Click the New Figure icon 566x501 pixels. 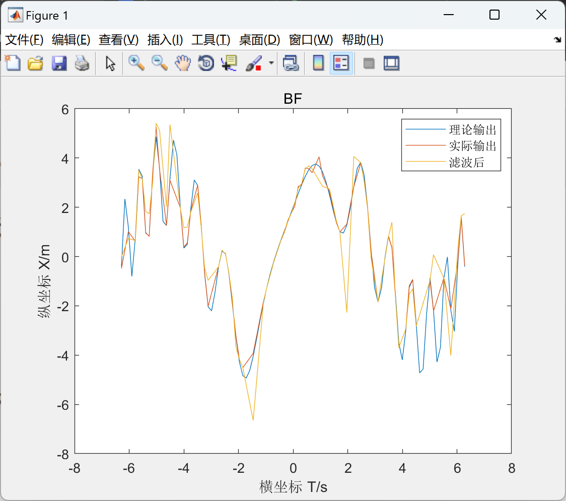pos(13,63)
